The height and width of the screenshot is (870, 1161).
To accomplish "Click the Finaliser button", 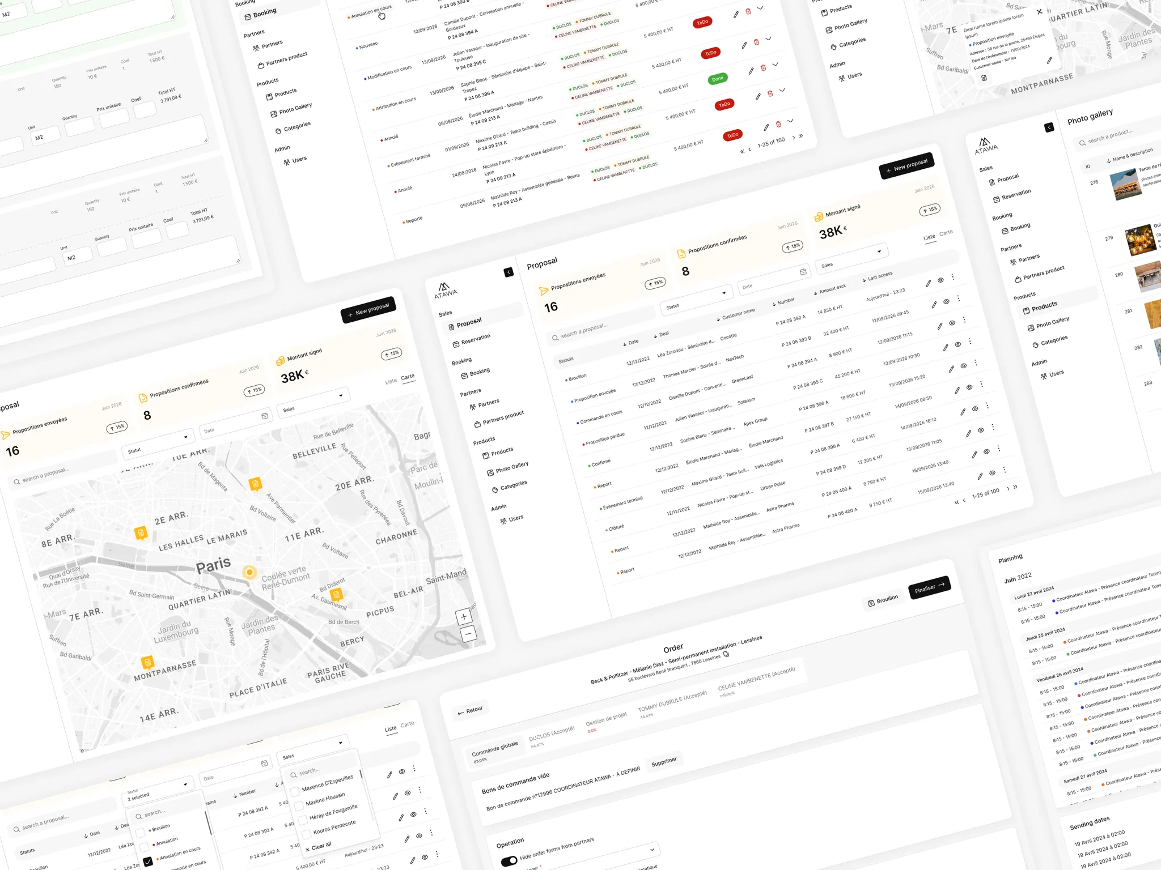I will pos(929,587).
